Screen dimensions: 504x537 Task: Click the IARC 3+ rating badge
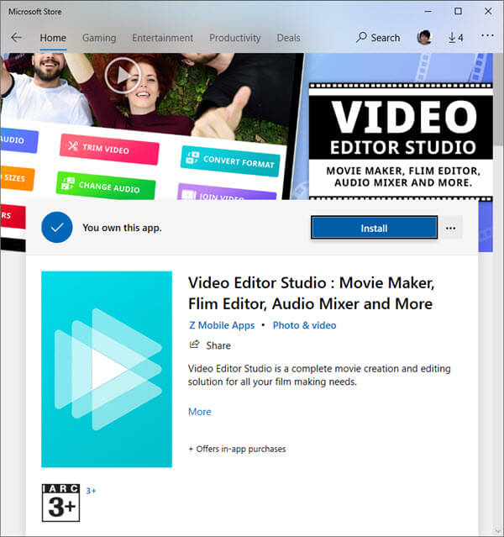[60, 503]
